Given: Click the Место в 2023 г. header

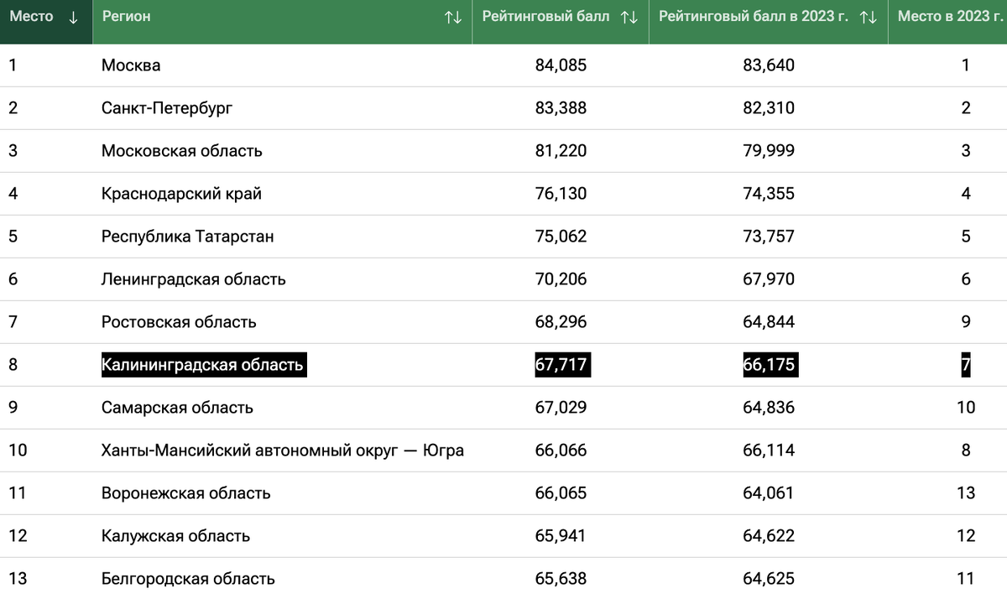Looking at the screenshot, I should click(951, 16).
